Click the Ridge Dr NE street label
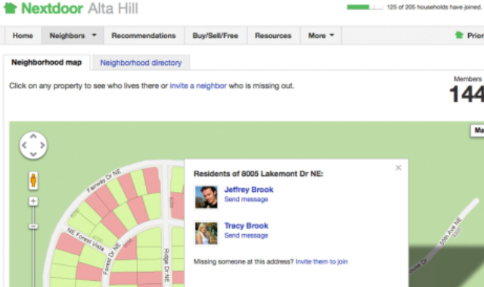Image resolution: width=484 pixels, height=287 pixels. coord(166,265)
